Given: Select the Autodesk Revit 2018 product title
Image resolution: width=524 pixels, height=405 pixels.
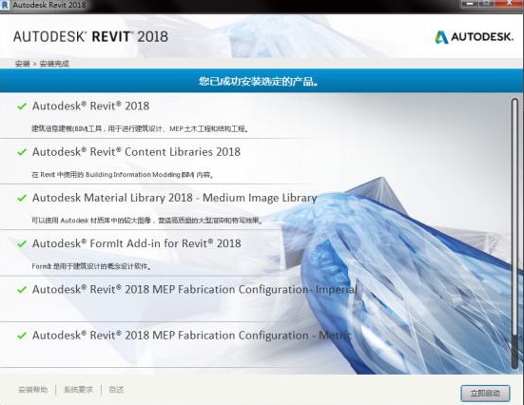Looking at the screenshot, I should [90, 106].
